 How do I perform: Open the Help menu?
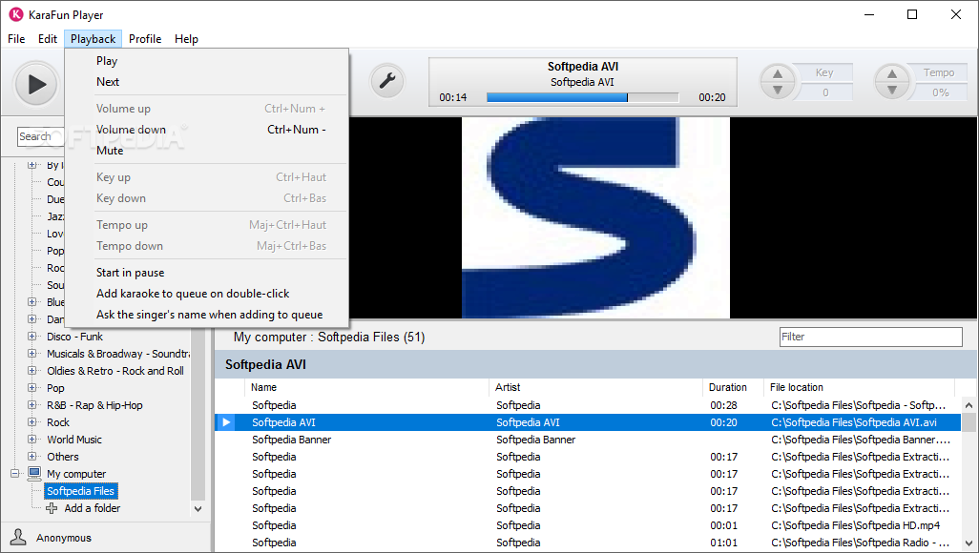[x=186, y=39]
